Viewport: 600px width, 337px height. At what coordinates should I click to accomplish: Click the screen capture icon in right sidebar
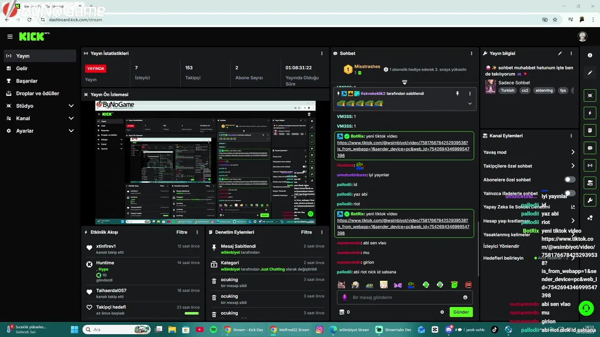pyautogui.click(x=590, y=95)
